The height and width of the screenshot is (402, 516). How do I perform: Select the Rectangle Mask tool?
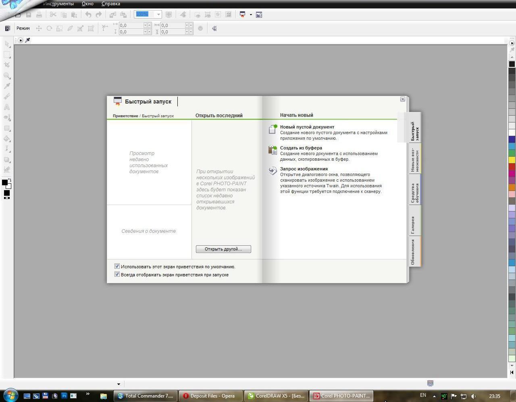7,54
